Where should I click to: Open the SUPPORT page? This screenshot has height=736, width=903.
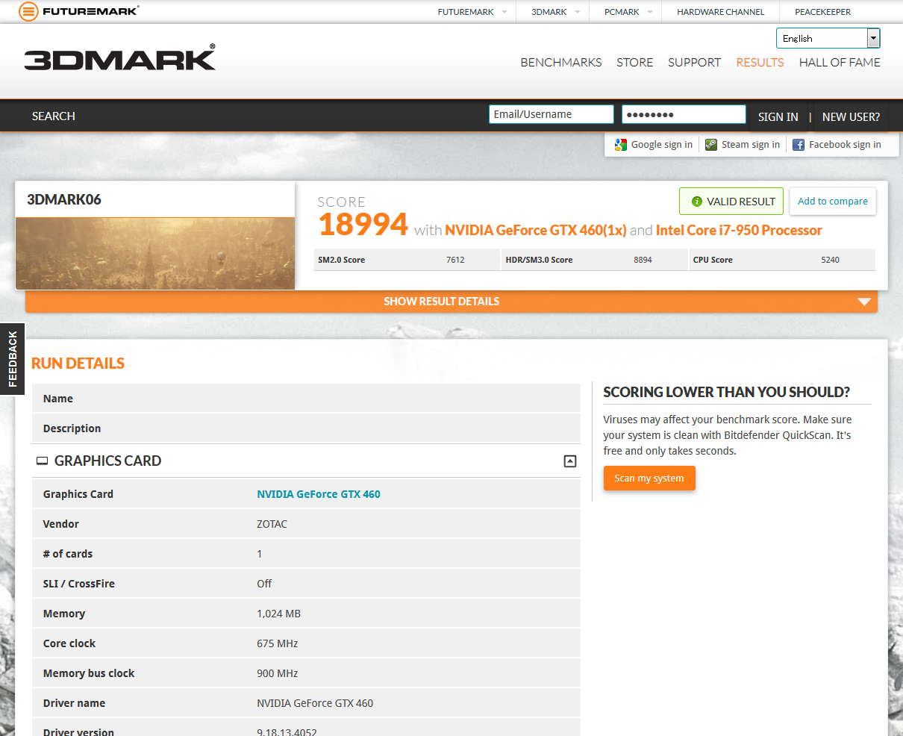[x=695, y=63]
